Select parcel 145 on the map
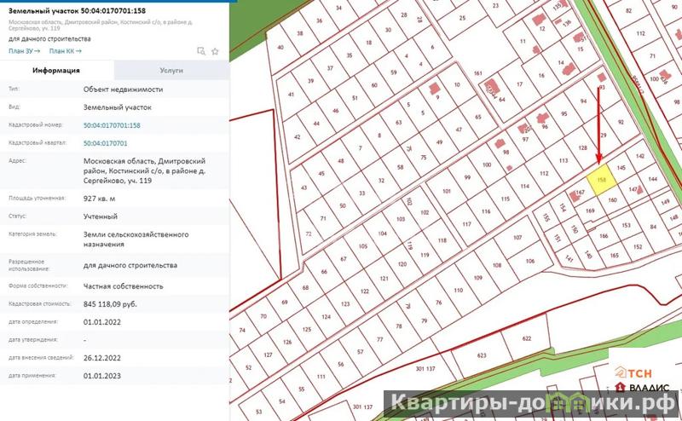Screen dimensions: 682x421 [621, 169]
